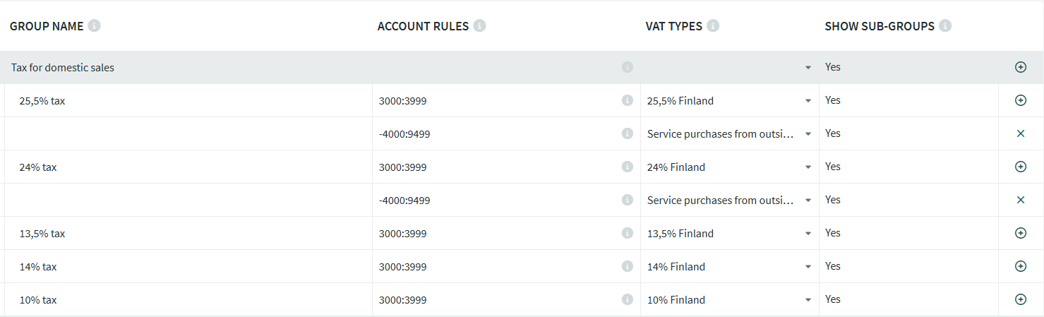Toggle Show Sub-groups Yes for 13,5% tax
Screen dimensions: 1044x317
coord(833,233)
